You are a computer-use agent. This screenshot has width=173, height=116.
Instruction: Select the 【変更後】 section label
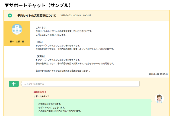(x=41, y=56)
